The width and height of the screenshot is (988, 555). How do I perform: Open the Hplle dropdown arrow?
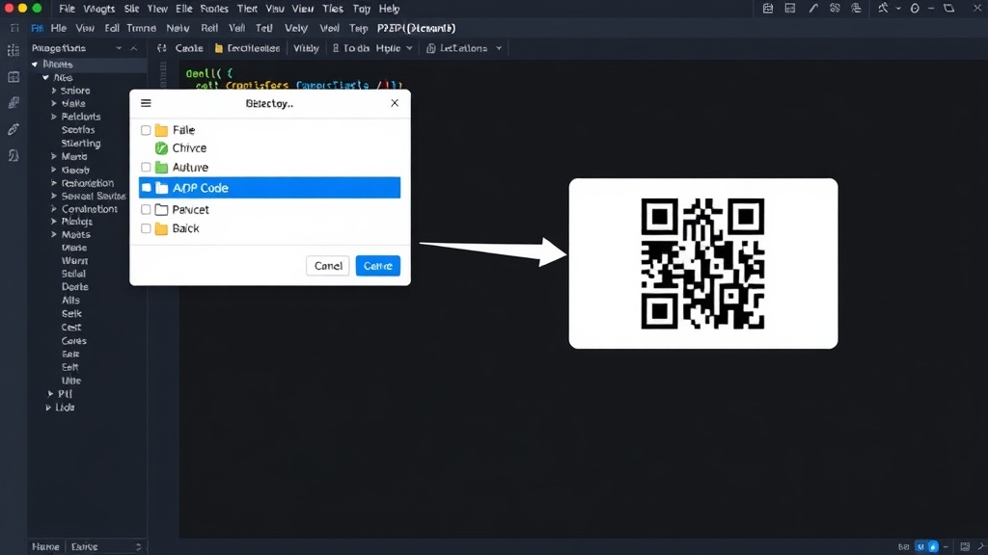[409, 48]
